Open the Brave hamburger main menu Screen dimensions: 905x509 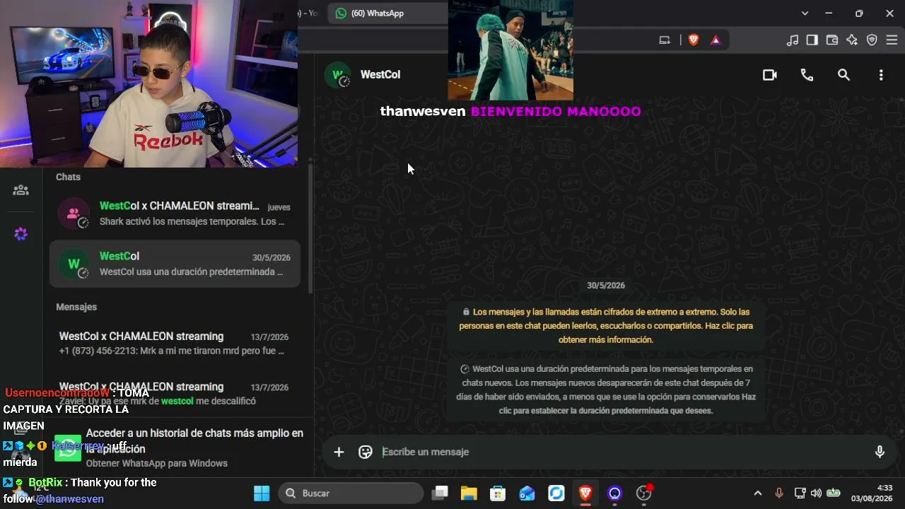pyautogui.click(x=892, y=40)
